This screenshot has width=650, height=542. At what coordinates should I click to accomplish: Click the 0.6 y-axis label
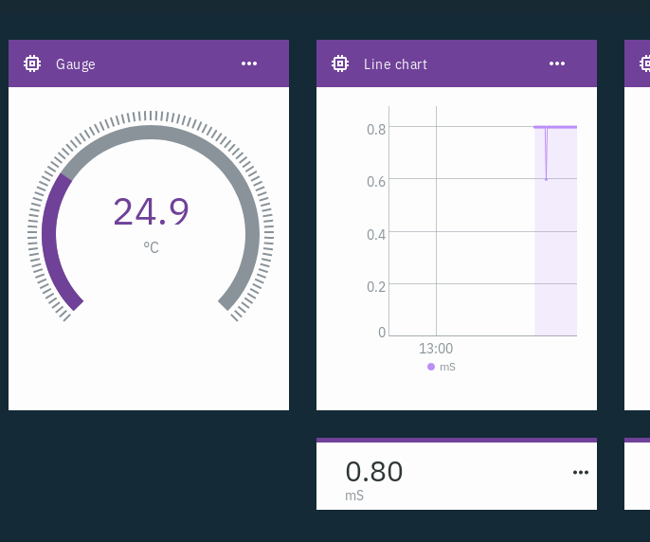pyautogui.click(x=376, y=182)
